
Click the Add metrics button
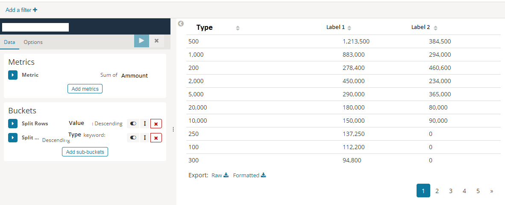pos(85,89)
